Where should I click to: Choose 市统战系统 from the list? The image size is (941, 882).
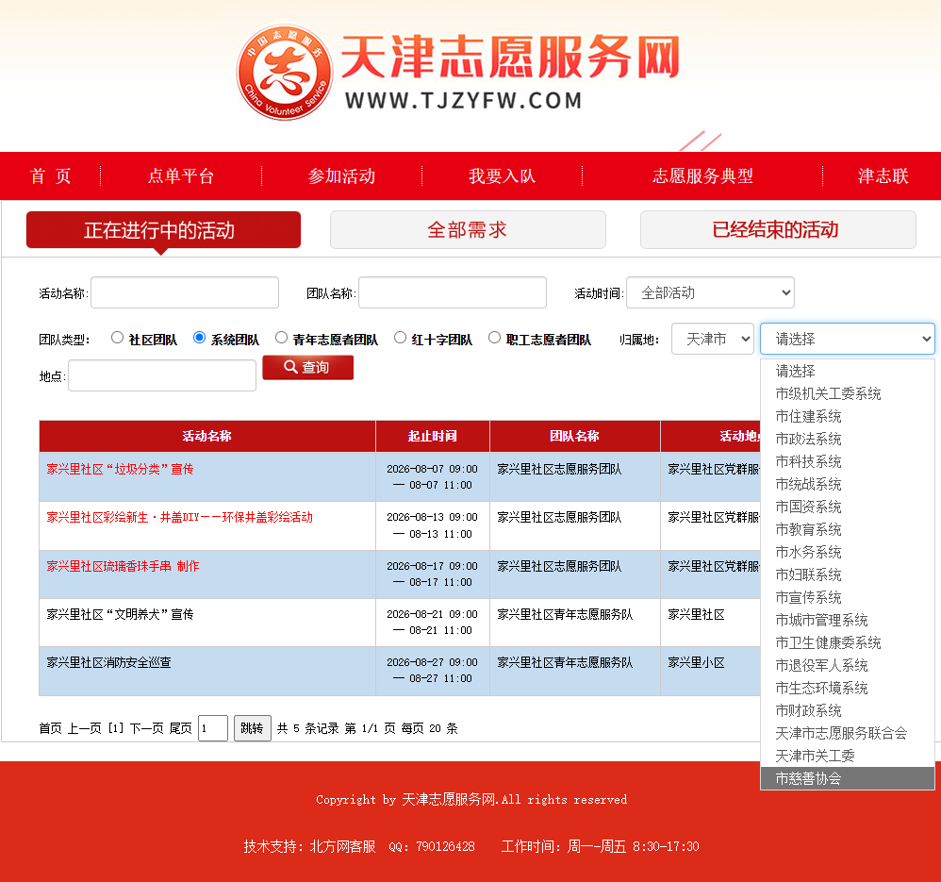point(848,485)
